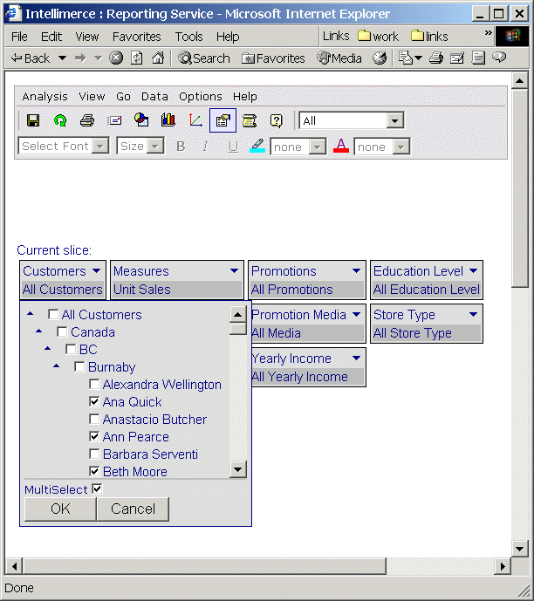This screenshot has width=534, height=601.
Task: Click the browser Search button
Action: [x=204, y=58]
